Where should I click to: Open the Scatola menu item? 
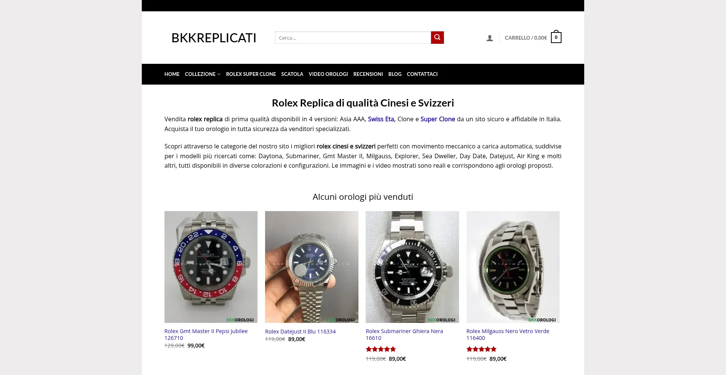tap(292, 74)
